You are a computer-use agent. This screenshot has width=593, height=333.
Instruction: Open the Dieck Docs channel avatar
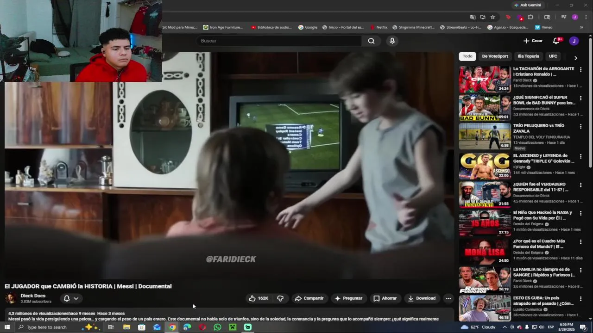click(11, 298)
